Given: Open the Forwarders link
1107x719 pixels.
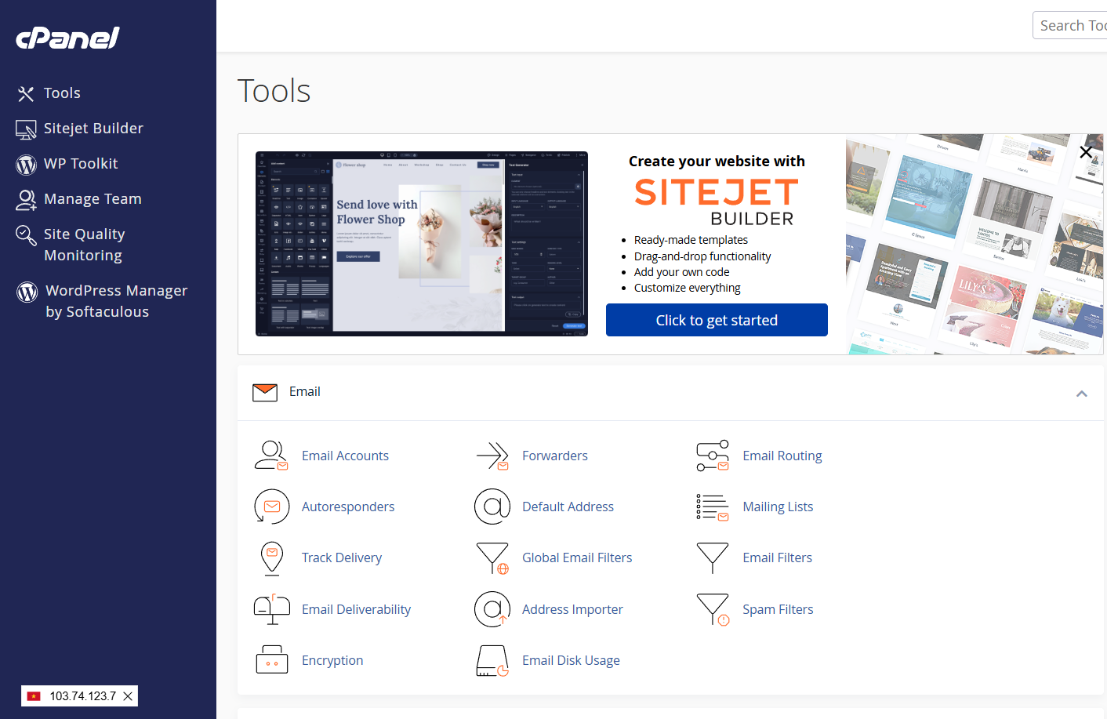Looking at the screenshot, I should pyautogui.click(x=555, y=456).
